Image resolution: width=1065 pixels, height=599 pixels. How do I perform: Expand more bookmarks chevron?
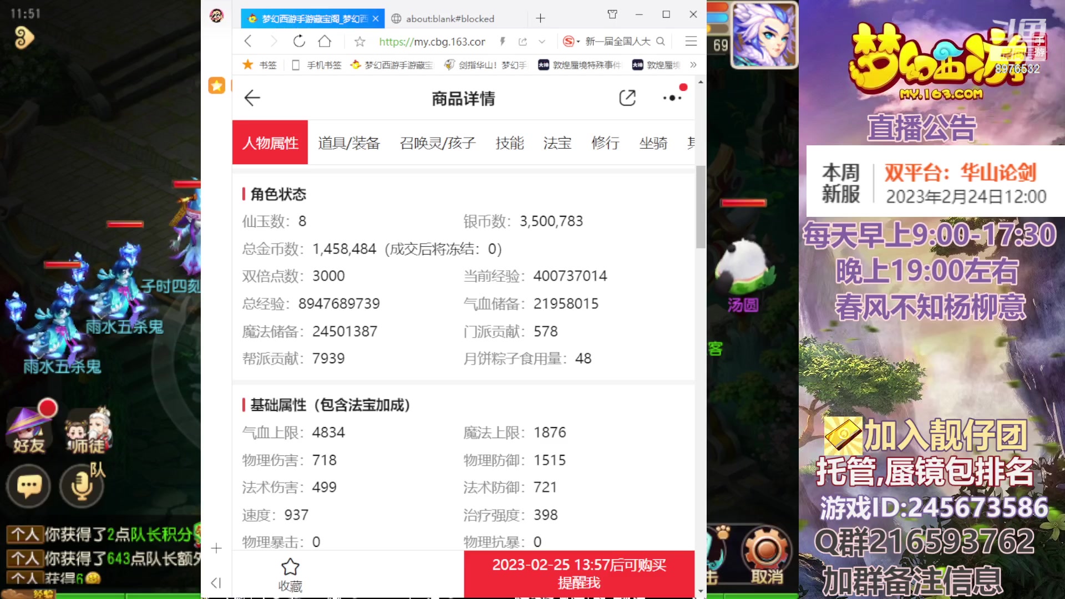(693, 65)
